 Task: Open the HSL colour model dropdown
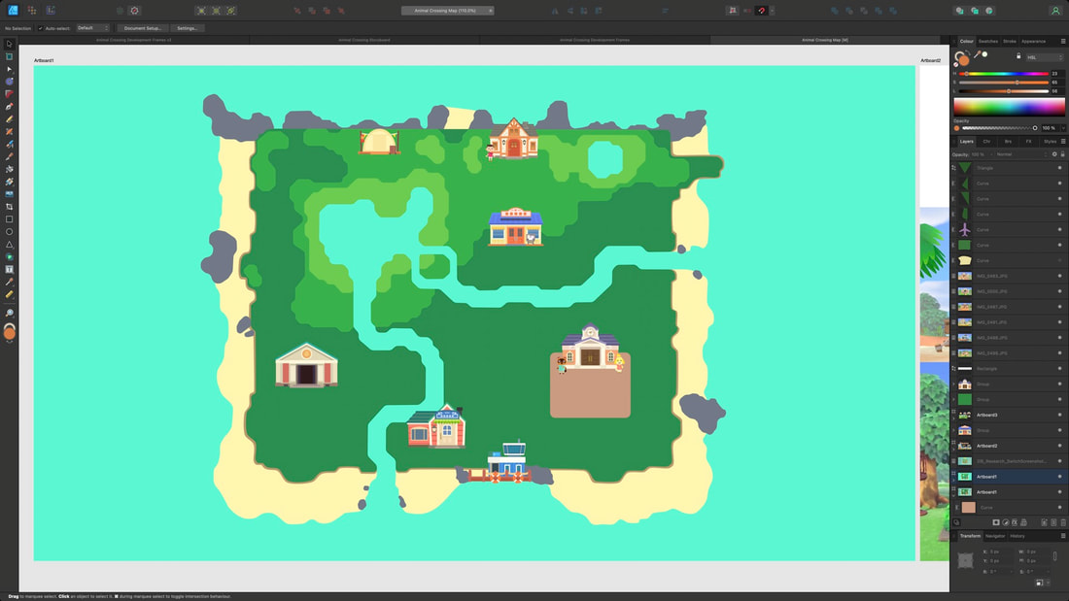point(1045,57)
